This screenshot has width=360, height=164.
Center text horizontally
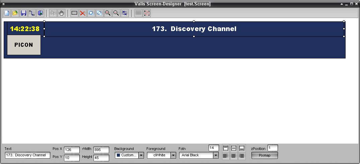[x=234, y=156]
